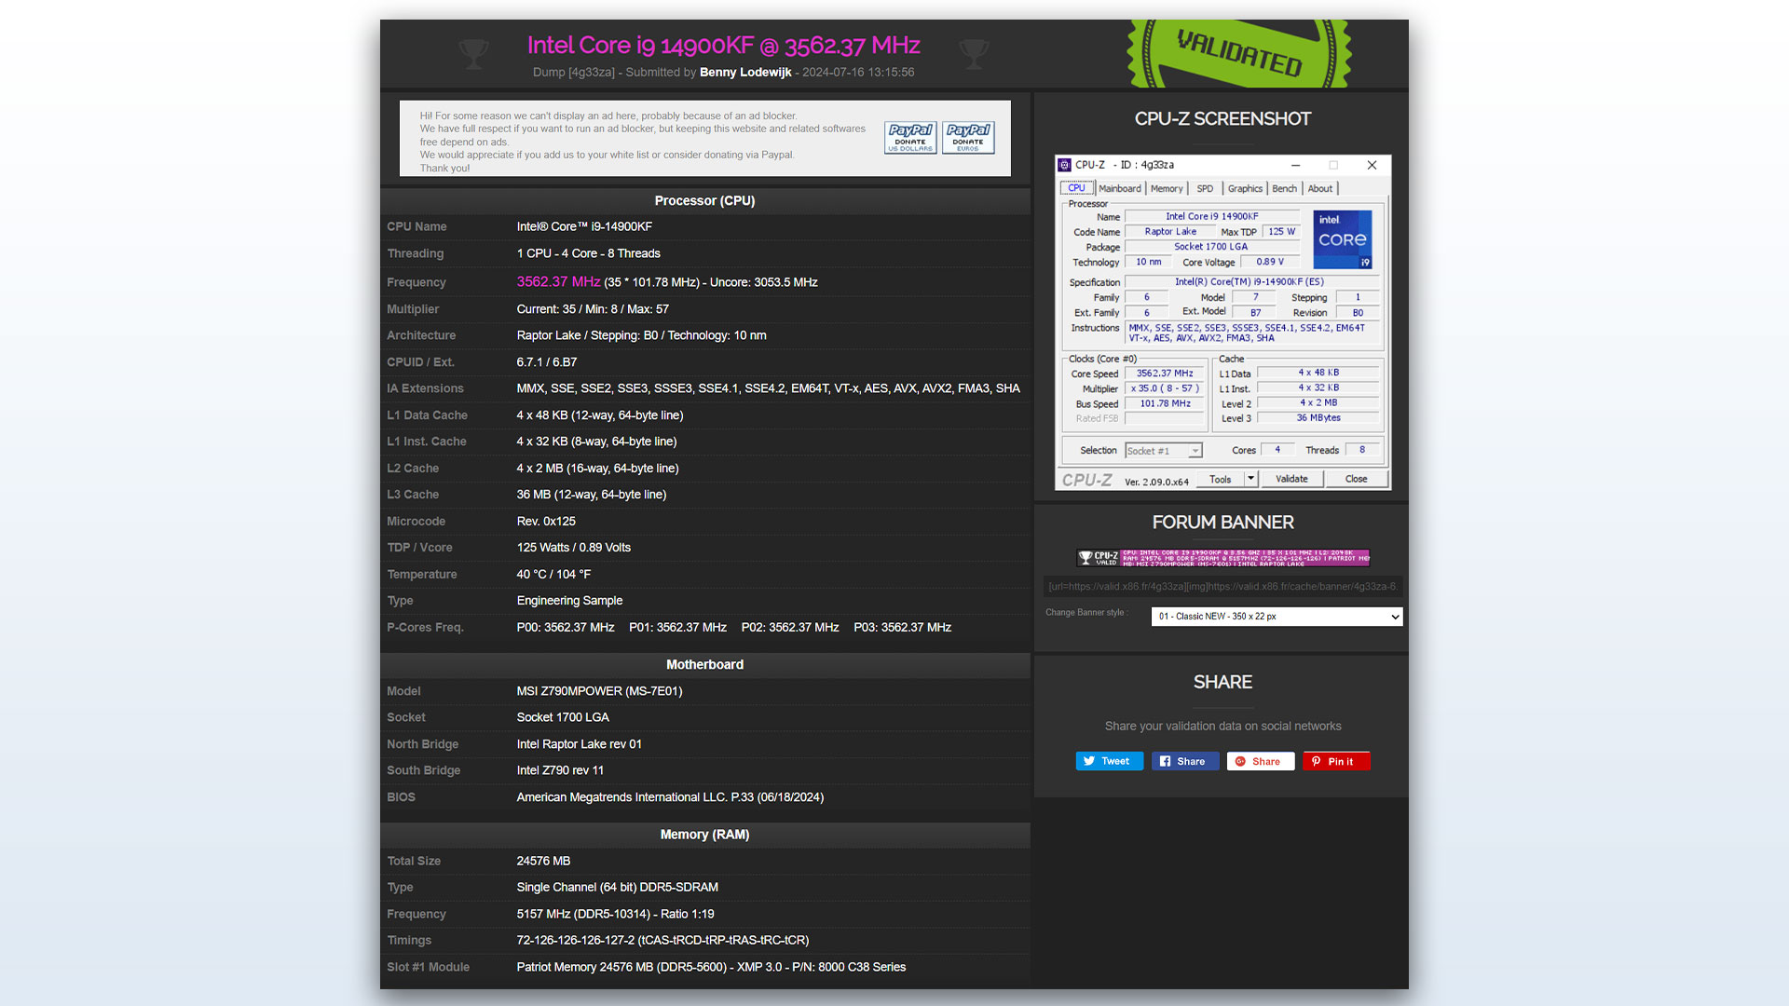The image size is (1789, 1006).
Task: Open submitter Benny Lodewijk profile link
Action: 745,72
